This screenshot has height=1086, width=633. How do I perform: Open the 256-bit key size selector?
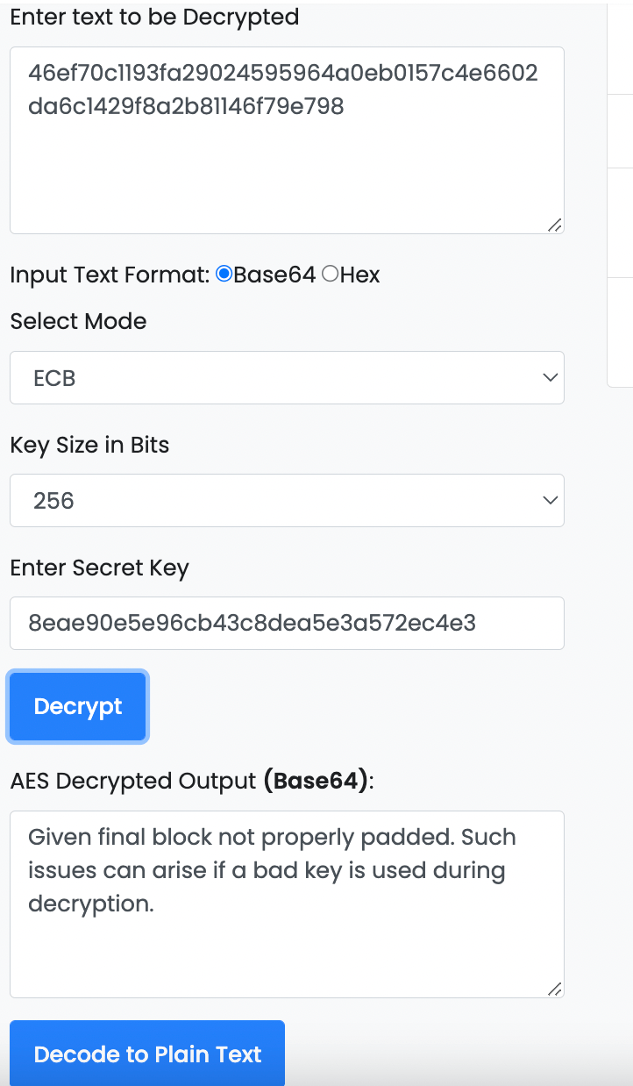click(287, 500)
